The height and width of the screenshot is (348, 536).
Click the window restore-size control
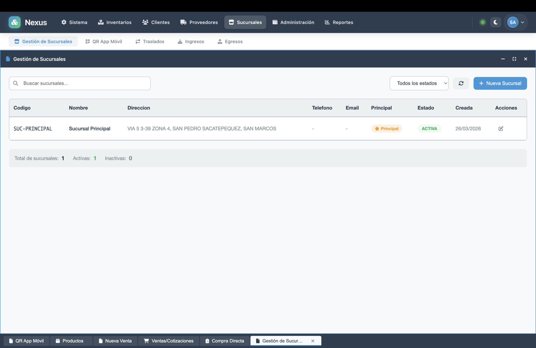[x=514, y=59]
